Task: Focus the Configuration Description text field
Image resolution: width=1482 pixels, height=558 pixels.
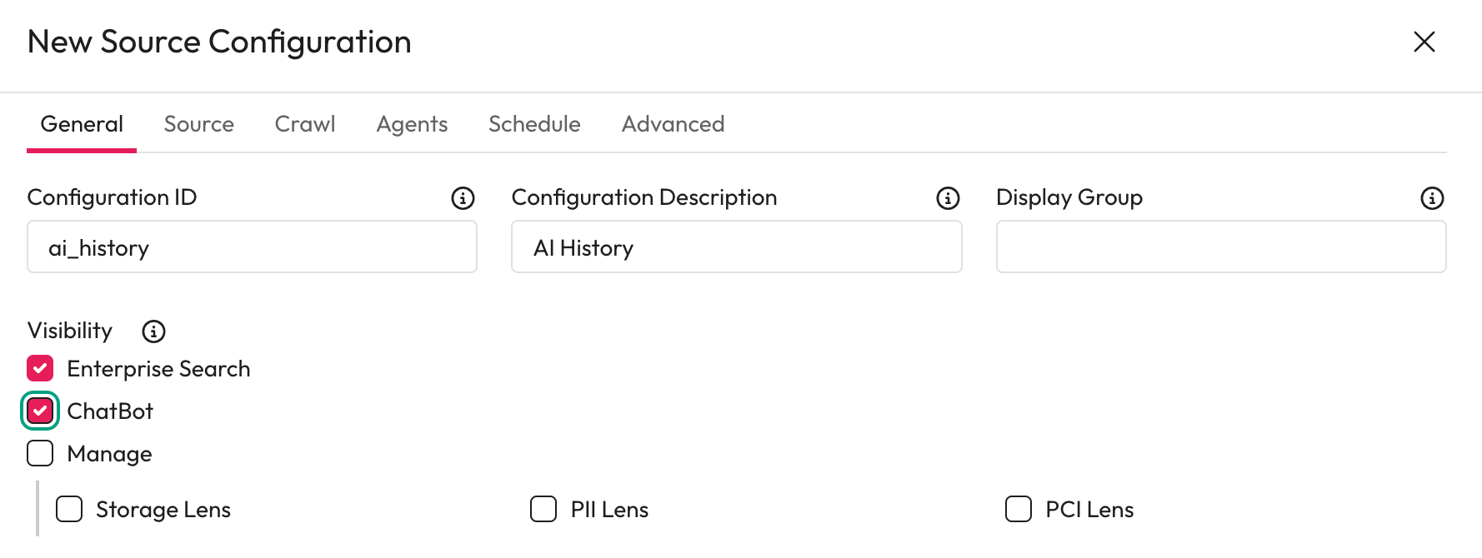Action: [736, 247]
